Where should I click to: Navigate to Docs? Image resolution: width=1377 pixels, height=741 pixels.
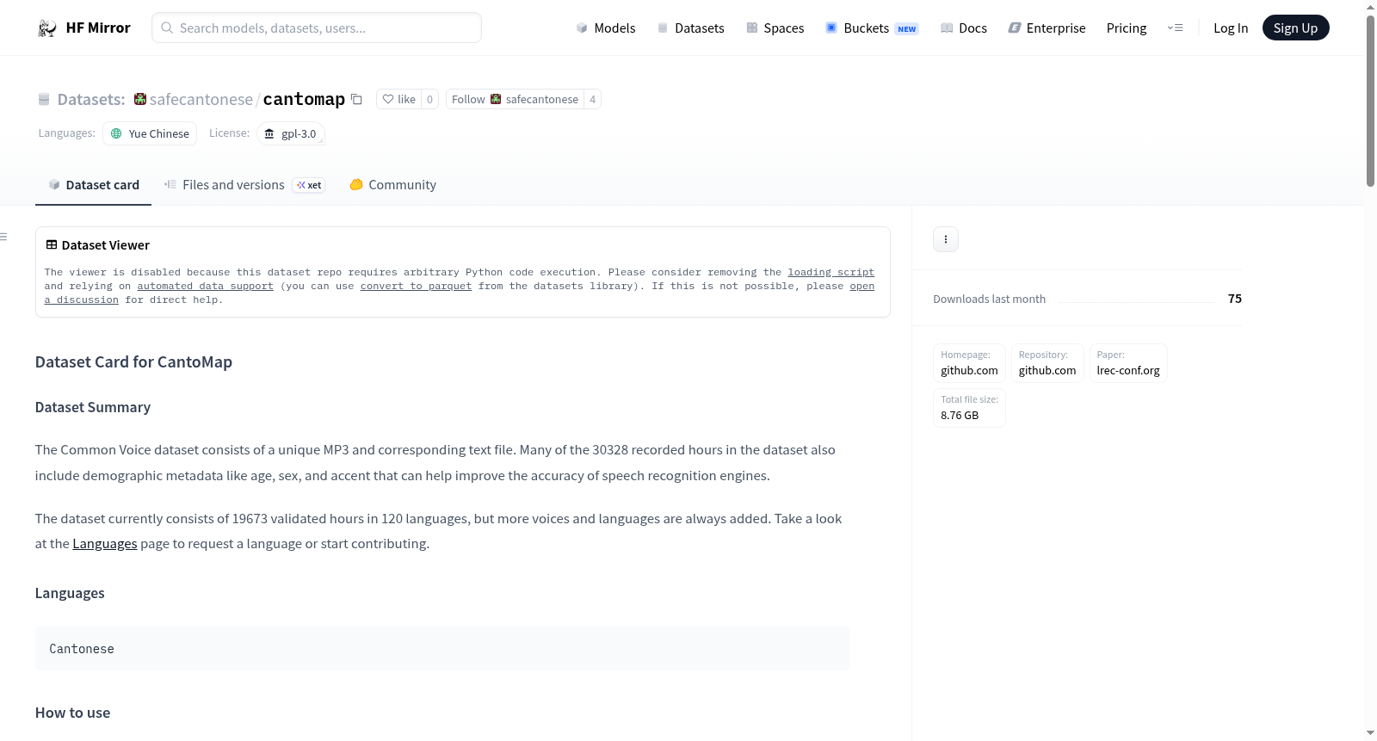(x=964, y=28)
